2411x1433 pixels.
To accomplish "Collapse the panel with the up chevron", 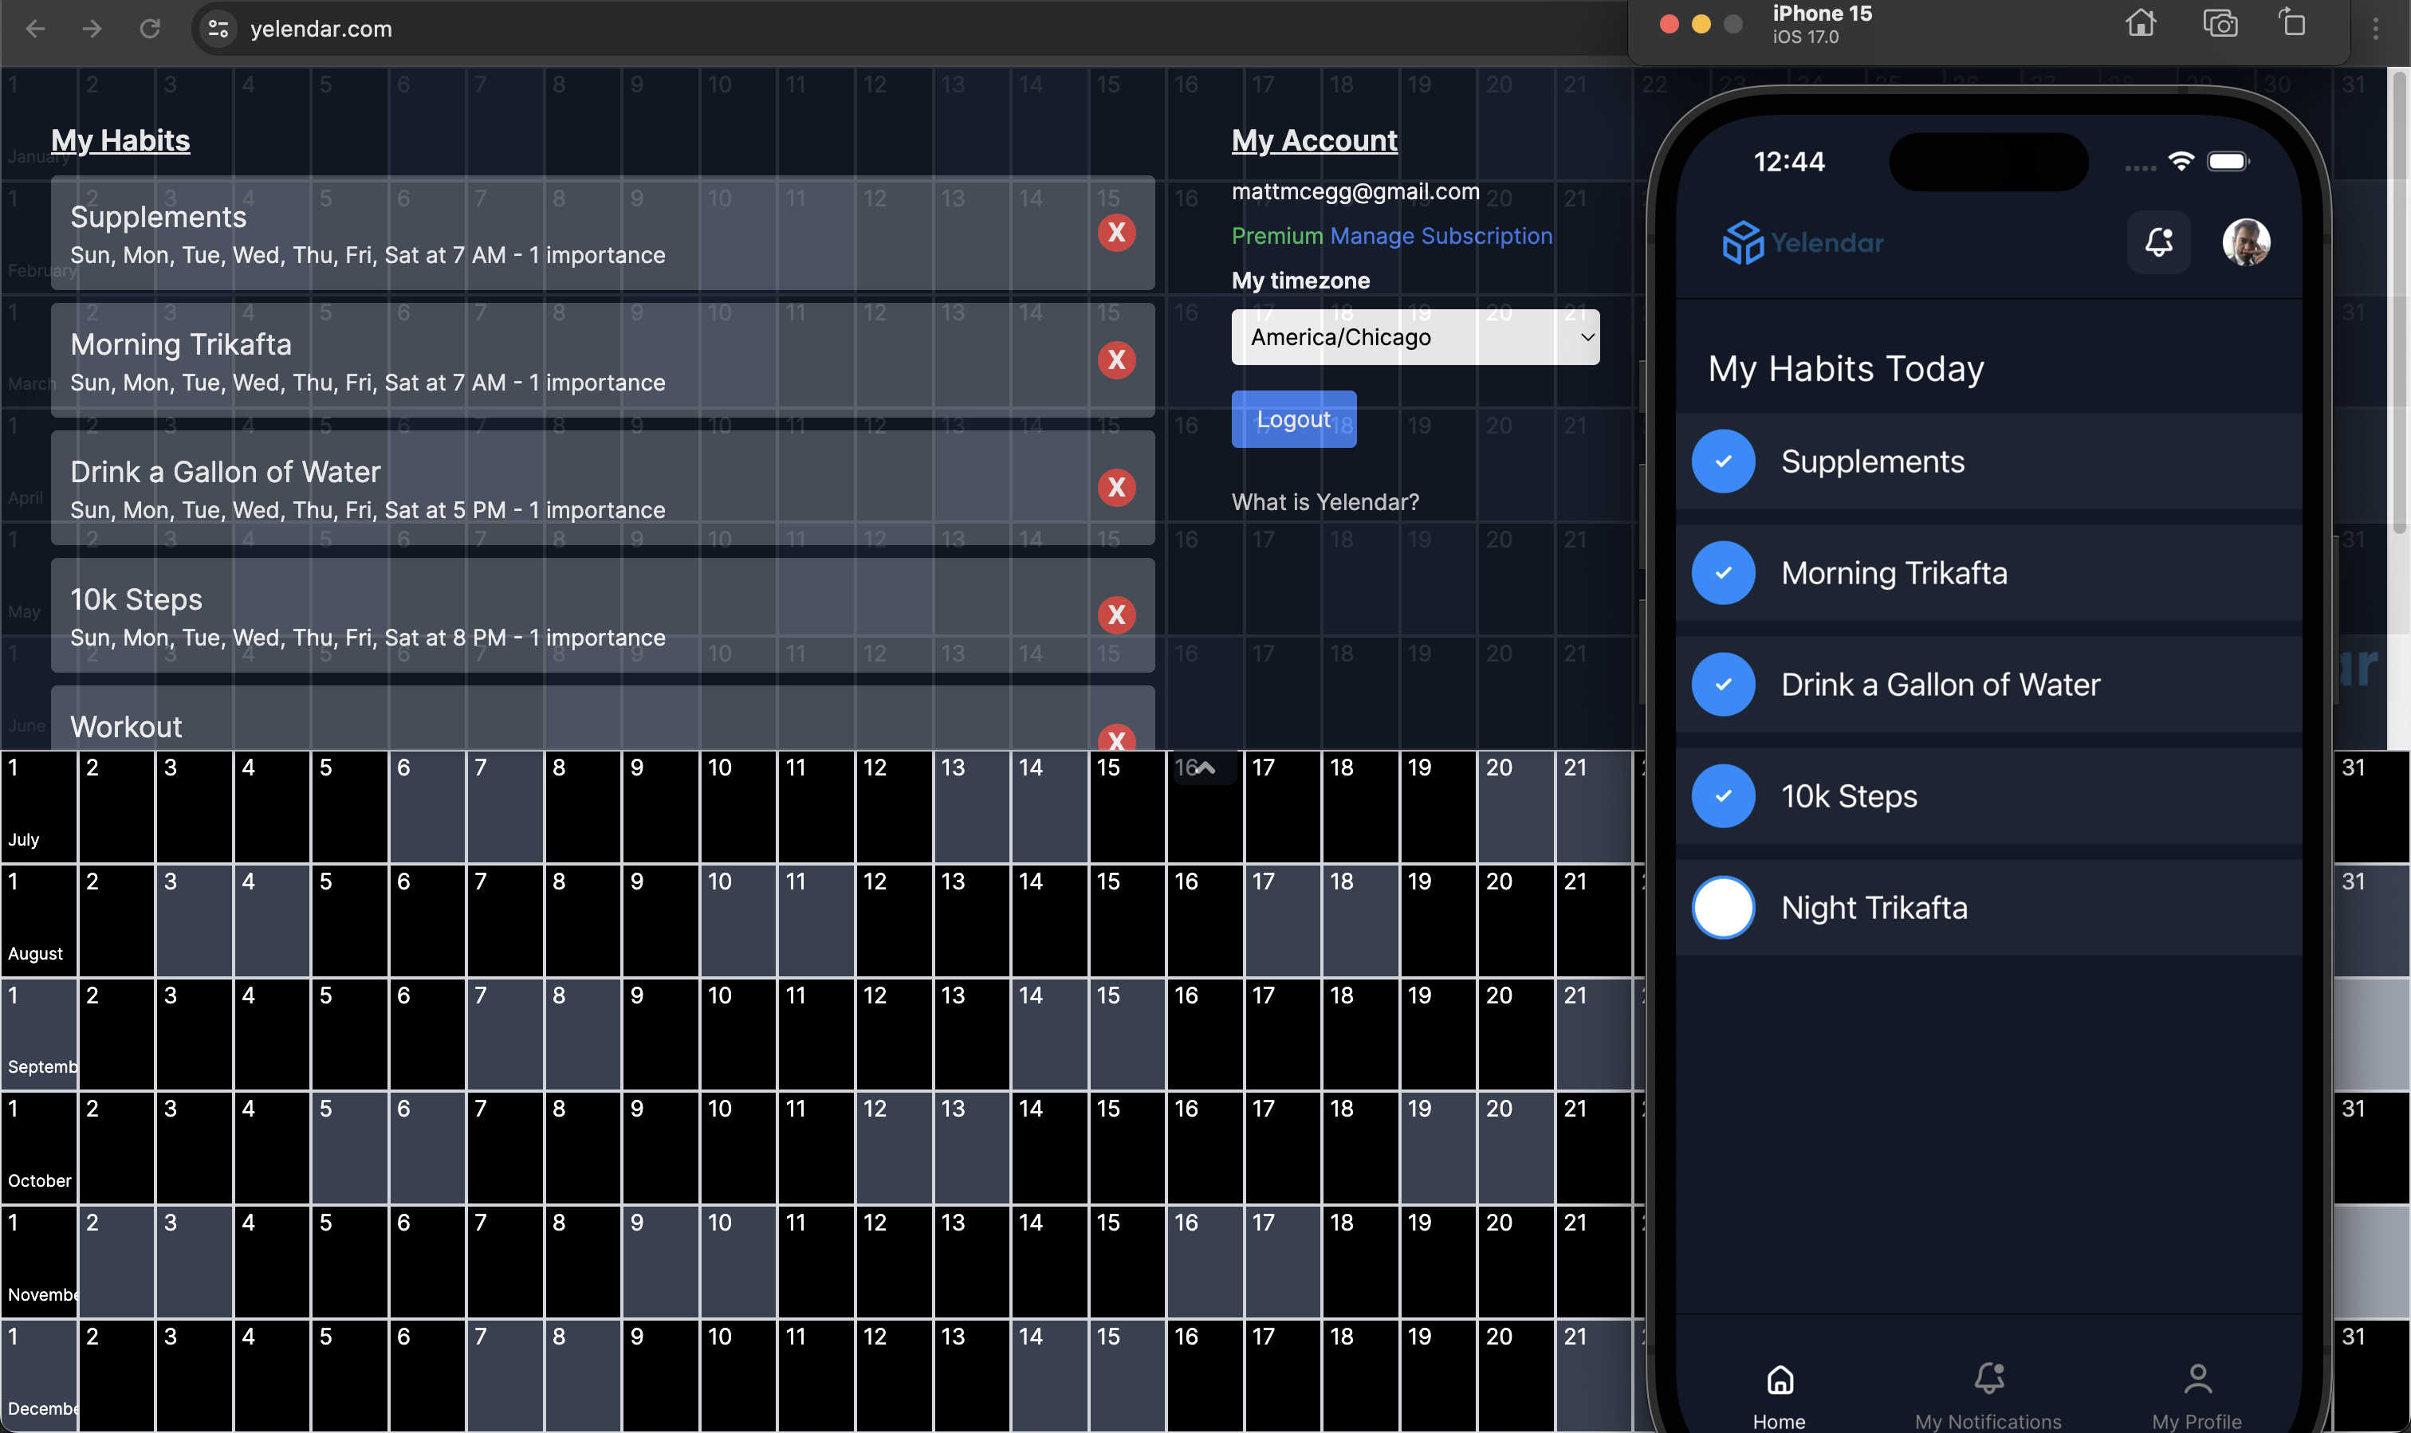I will (x=1205, y=768).
